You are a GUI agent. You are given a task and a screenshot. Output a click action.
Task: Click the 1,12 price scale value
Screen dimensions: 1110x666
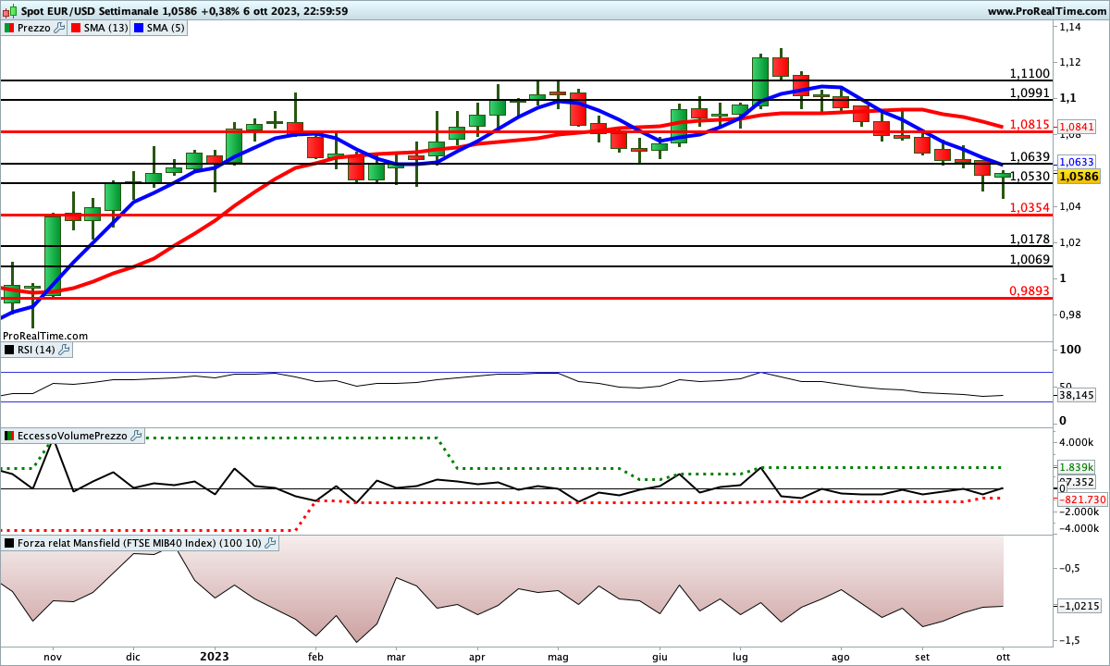(1070, 62)
